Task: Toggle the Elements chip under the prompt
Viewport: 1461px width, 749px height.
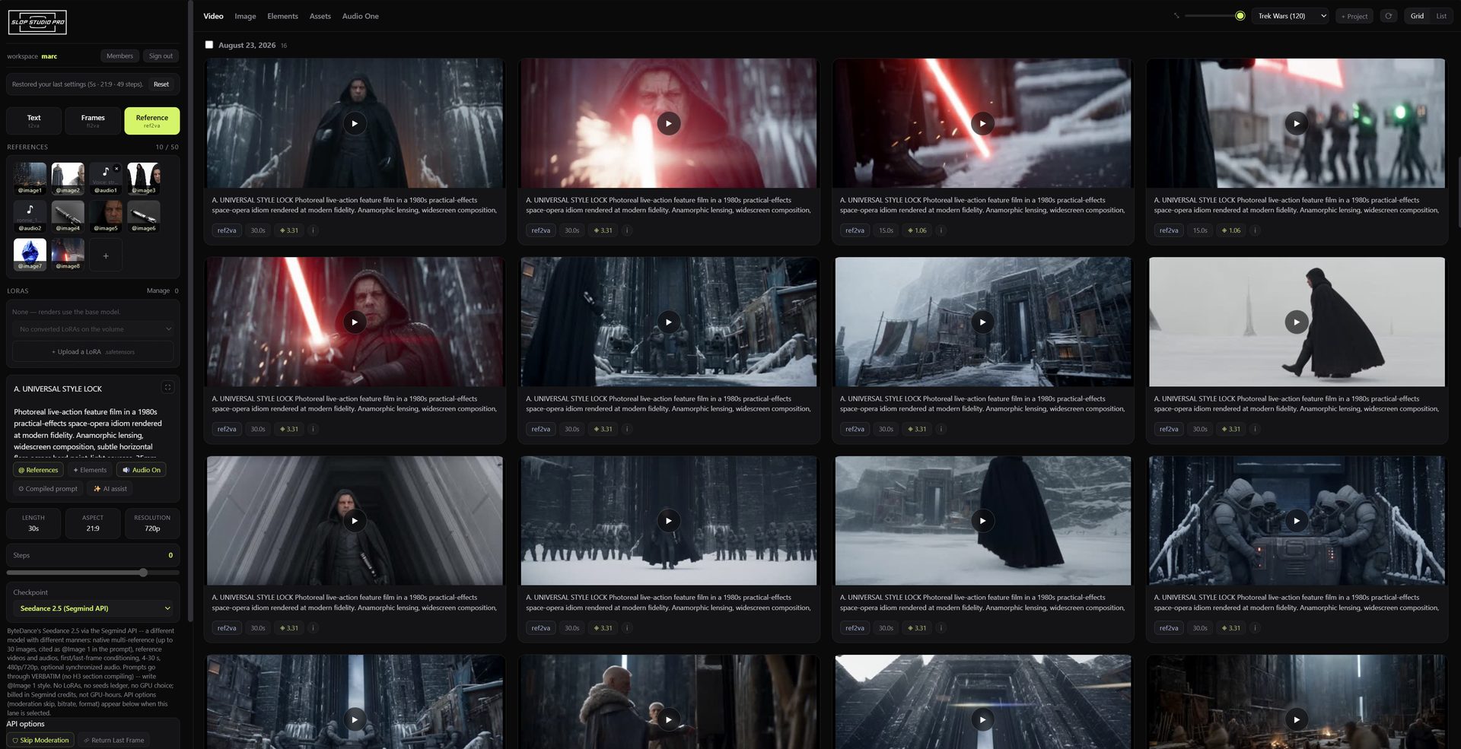Action: 90,470
